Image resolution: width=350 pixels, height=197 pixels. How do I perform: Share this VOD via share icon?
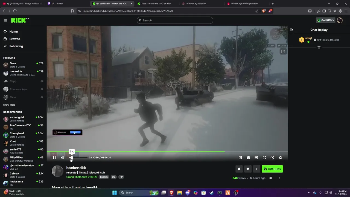point(270,178)
